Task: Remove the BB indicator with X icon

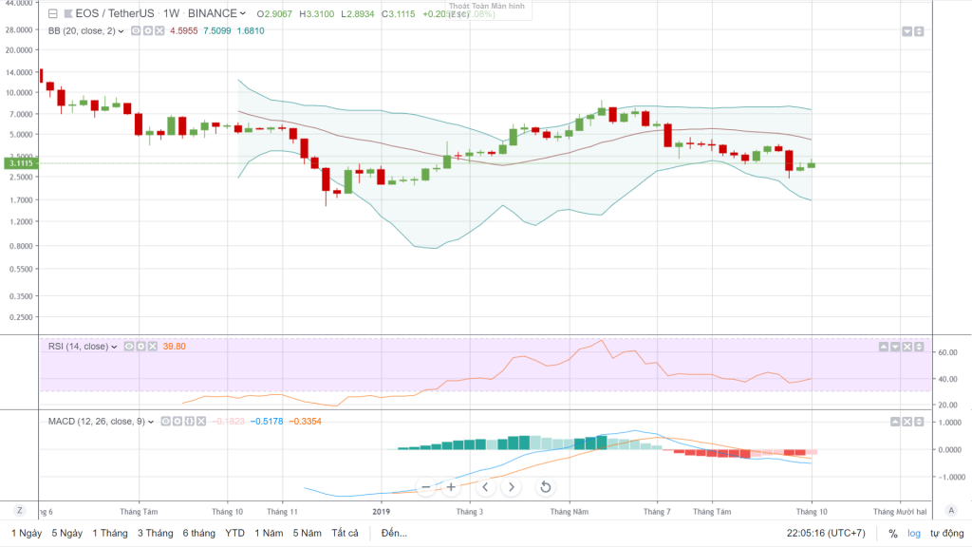Action: 159,30
